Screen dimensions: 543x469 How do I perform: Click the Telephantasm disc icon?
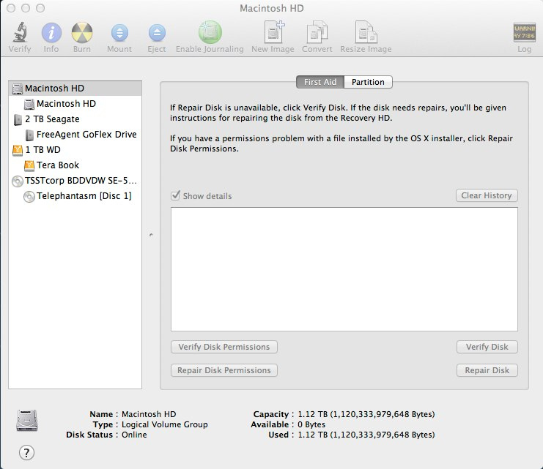(x=29, y=197)
